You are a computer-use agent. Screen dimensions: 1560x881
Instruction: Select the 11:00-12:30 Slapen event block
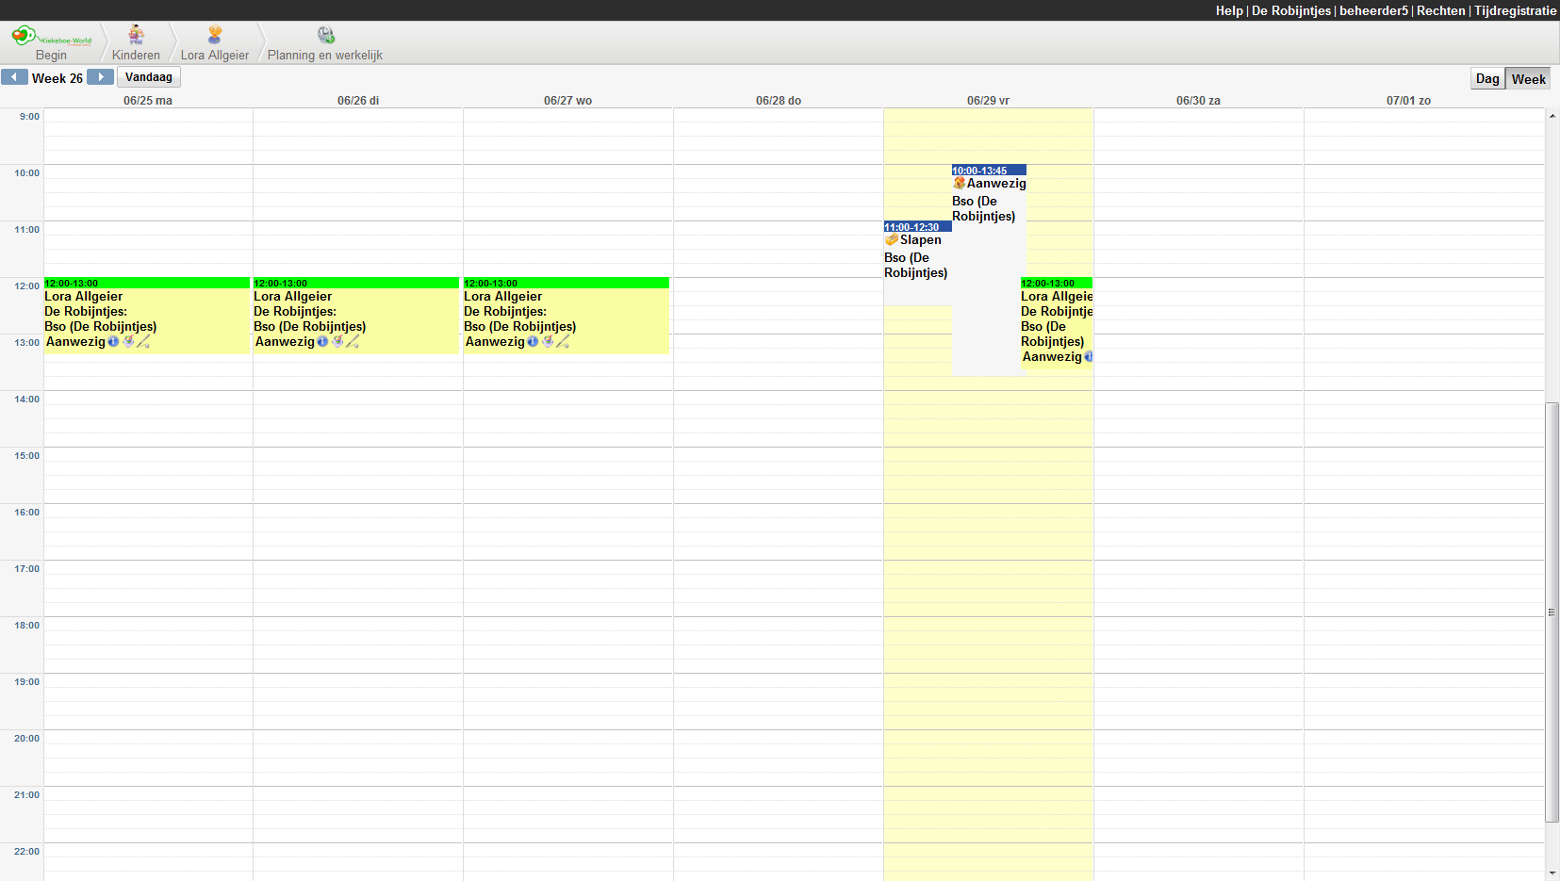[916, 264]
